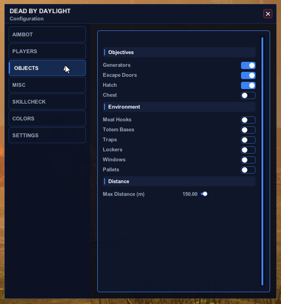Enable the Traps toggle
Image resolution: width=281 pixels, height=304 pixels.
248,140
